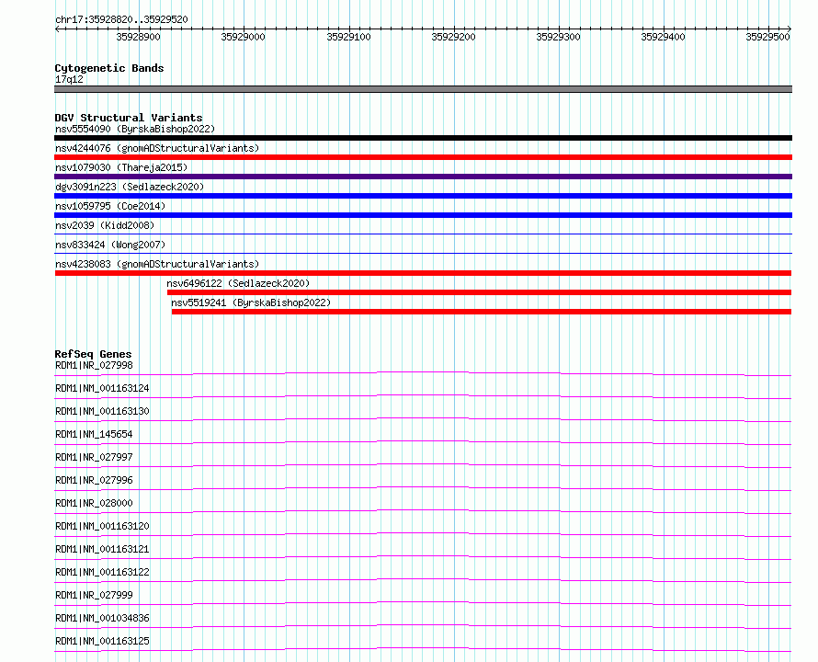Click ruler coordinate 35929300
818x662 pixels.
(558, 37)
